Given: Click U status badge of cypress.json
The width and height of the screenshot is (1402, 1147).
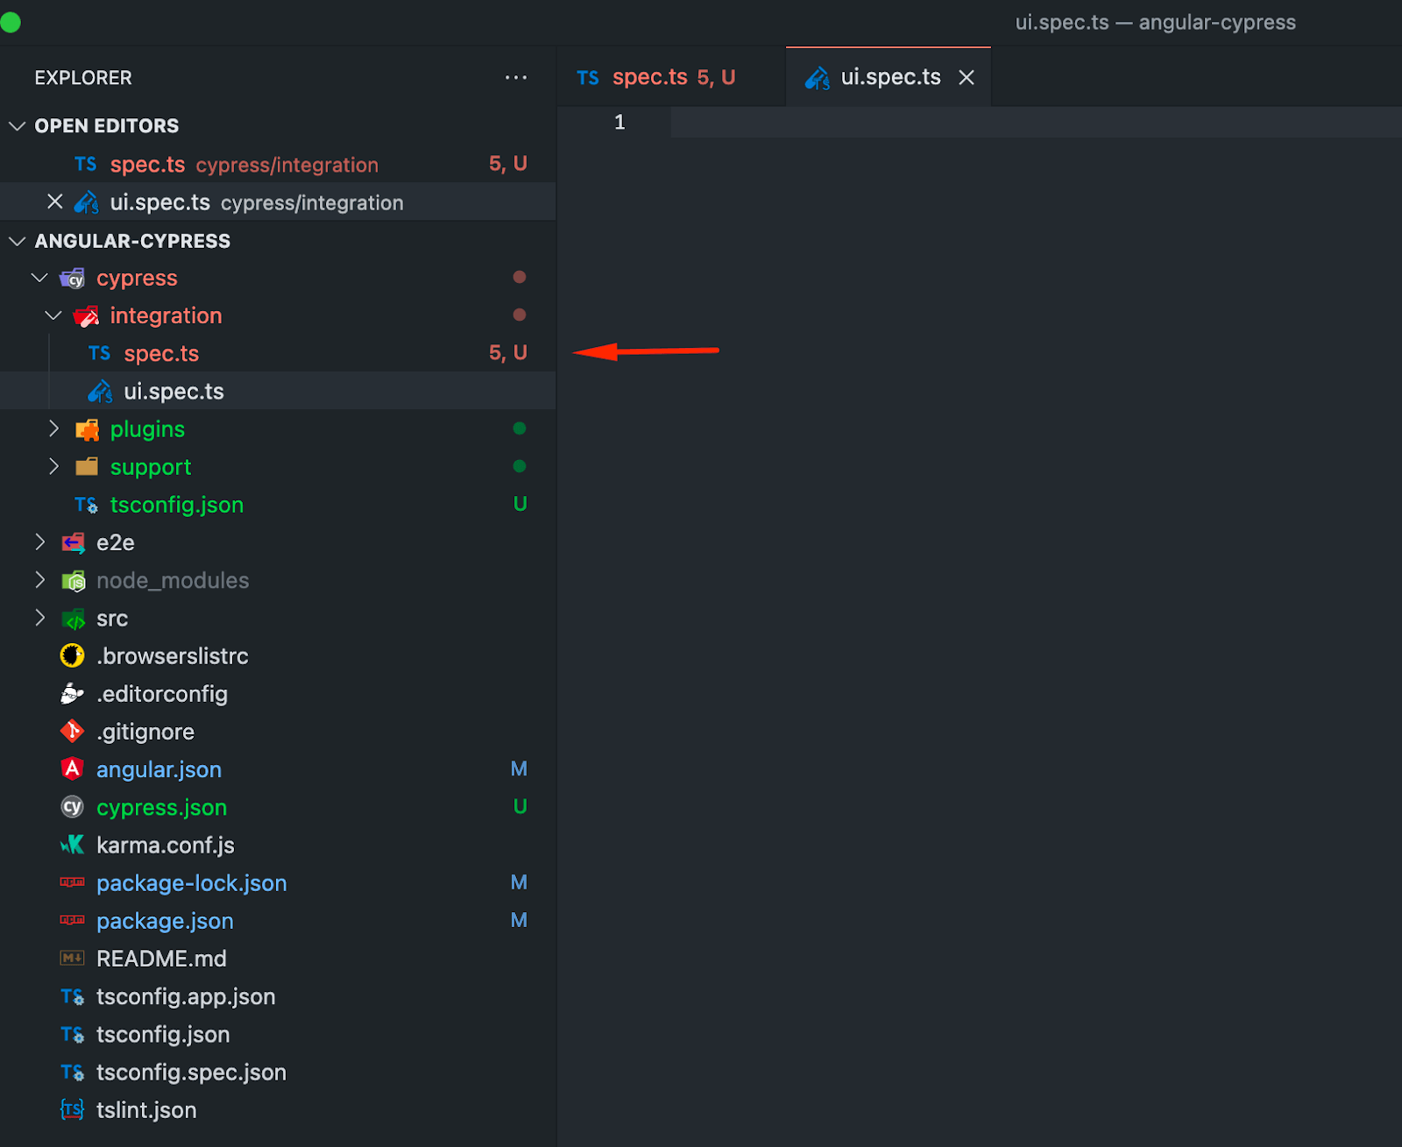Looking at the screenshot, I should tap(520, 806).
